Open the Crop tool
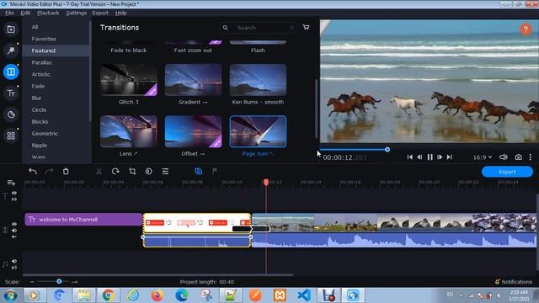The width and height of the screenshot is (539, 303). tap(132, 171)
